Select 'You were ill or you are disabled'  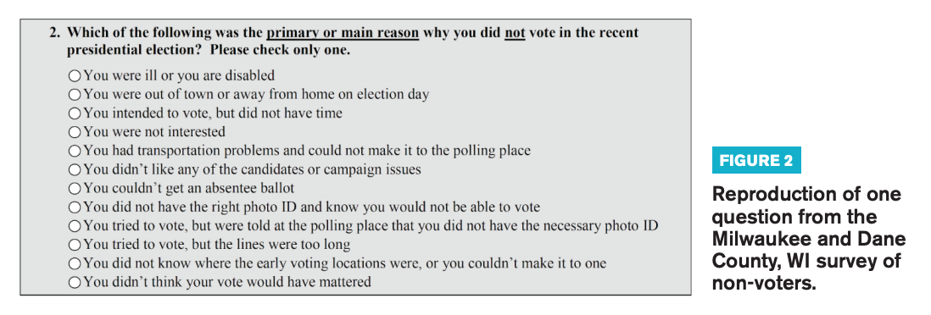click(x=75, y=76)
